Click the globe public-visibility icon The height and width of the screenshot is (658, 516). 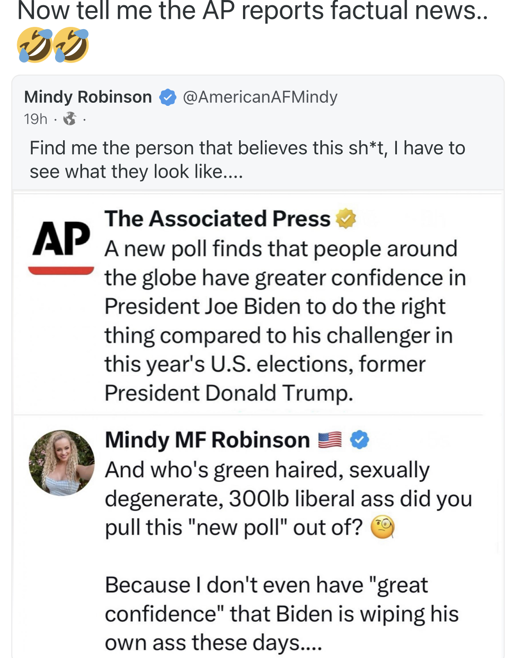[70, 119]
